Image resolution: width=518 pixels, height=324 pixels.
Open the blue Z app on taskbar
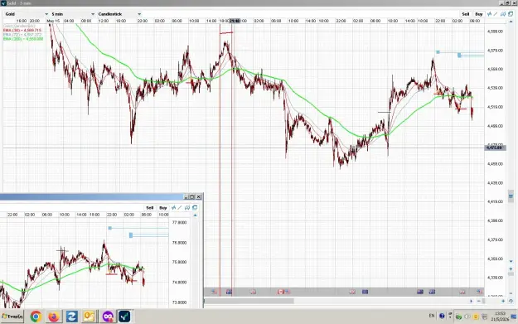71,317
